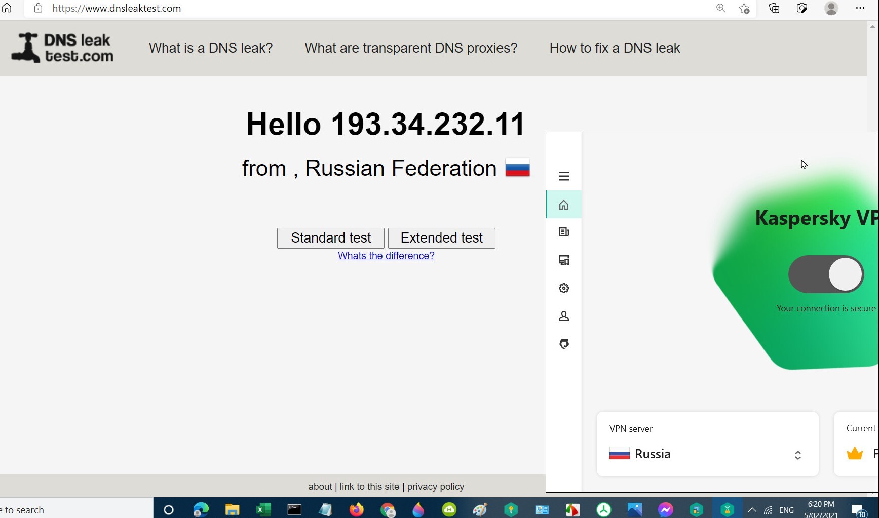Open 'What are transparent DNS proxies?' page
Image resolution: width=879 pixels, height=518 pixels.
[x=411, y=48]
